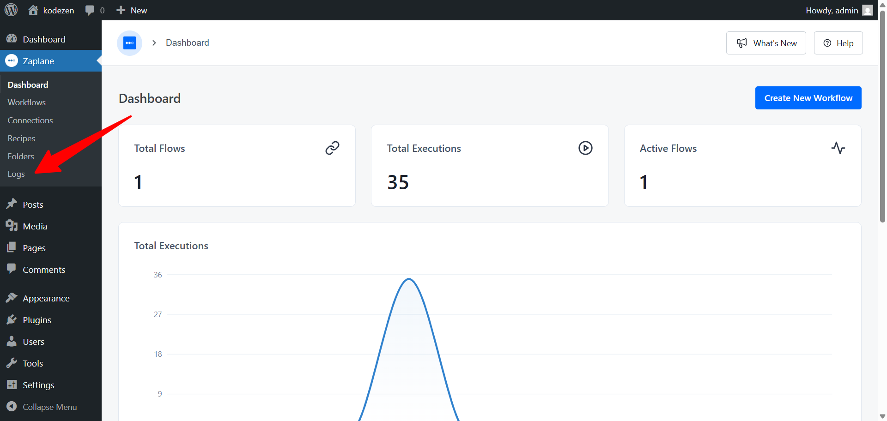Click the play icon on Total Executions card
This screenshot has height=421, width=887.
(x=585, y=148)
